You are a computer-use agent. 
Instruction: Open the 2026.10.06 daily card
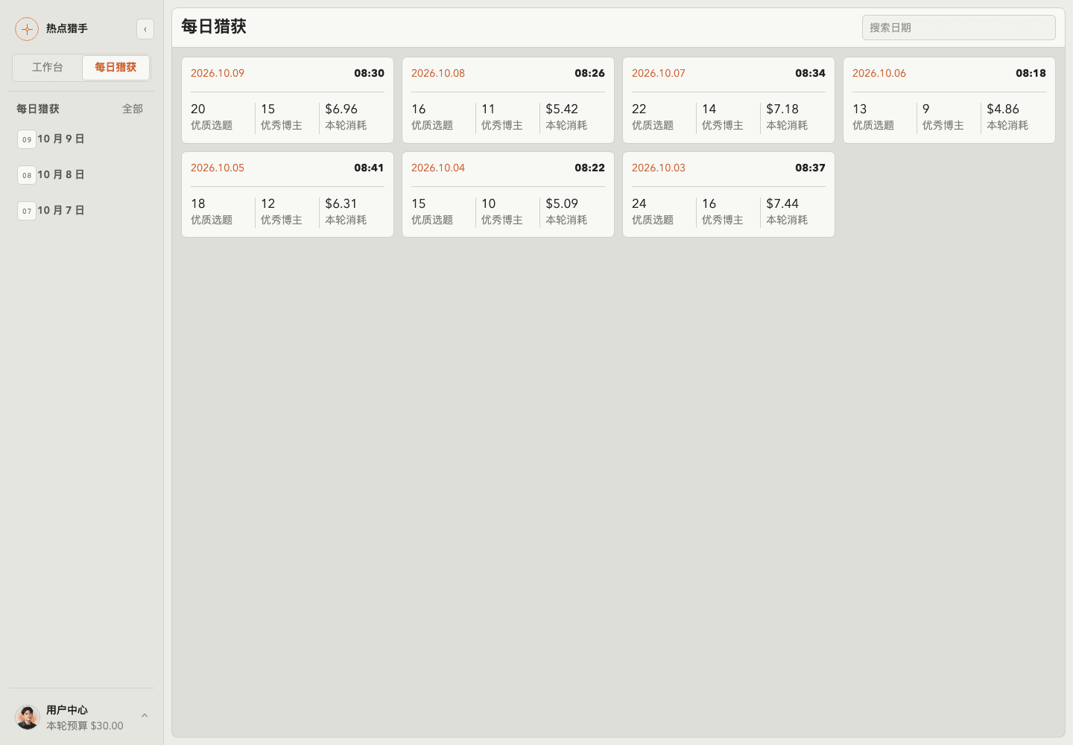click(x=949, y=100)
